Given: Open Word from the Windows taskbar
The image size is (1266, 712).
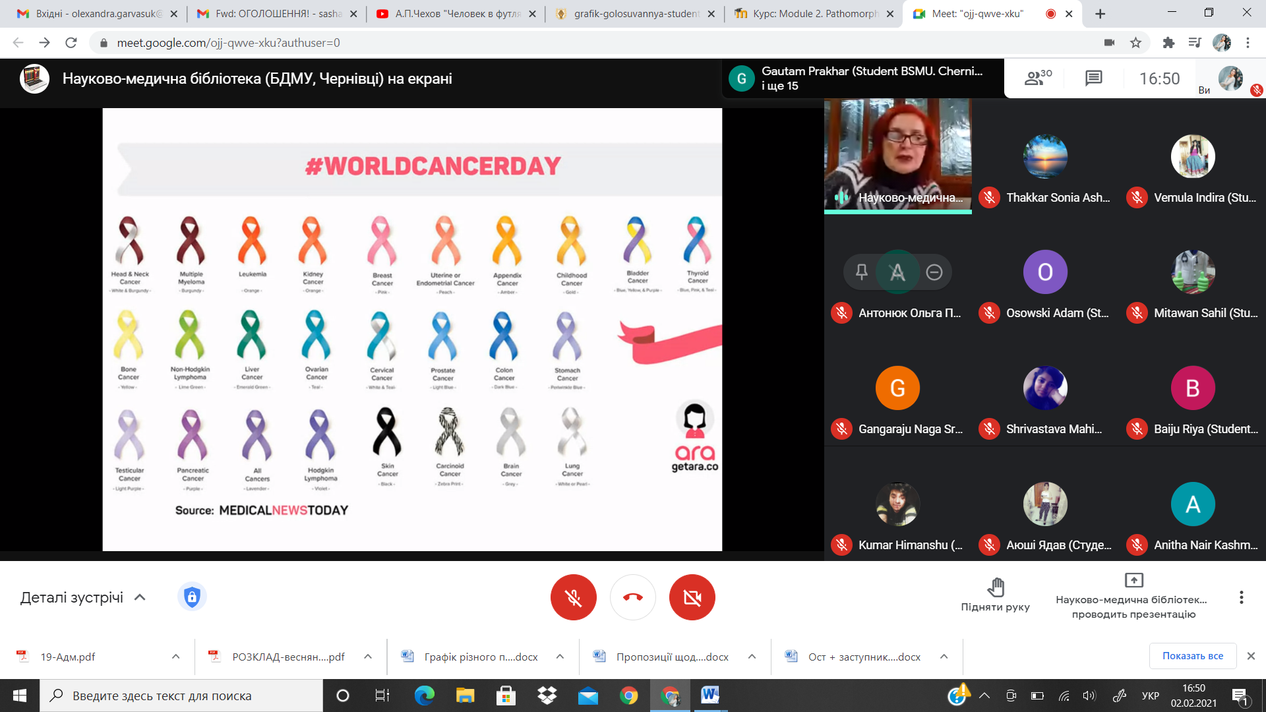Looking at the screenshot, I should (709, 695).
